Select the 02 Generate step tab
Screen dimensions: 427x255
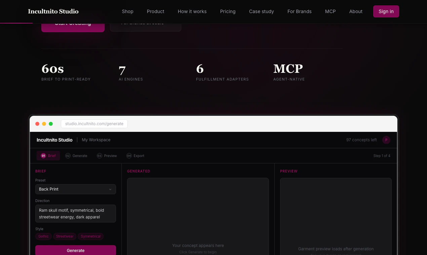(x=76, y=156)
